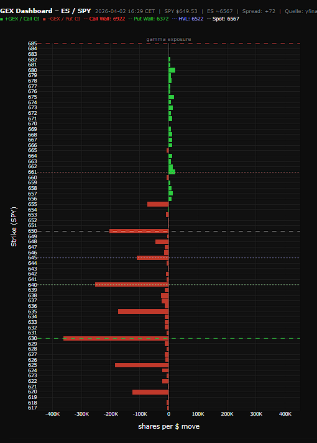Select the 'Call Wall: 6922' legend label
The width and height of the screenshot is (317, 443).
(108, 19)
